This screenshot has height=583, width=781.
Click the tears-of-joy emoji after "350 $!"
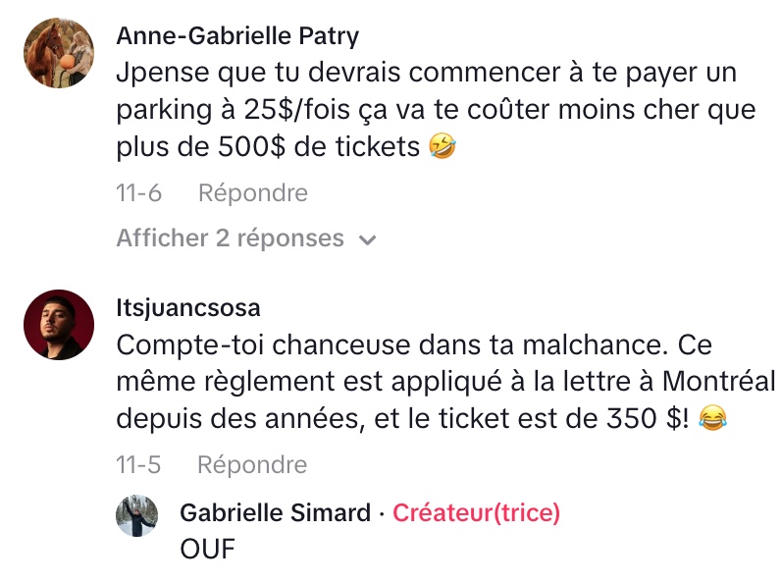point(712,419)
